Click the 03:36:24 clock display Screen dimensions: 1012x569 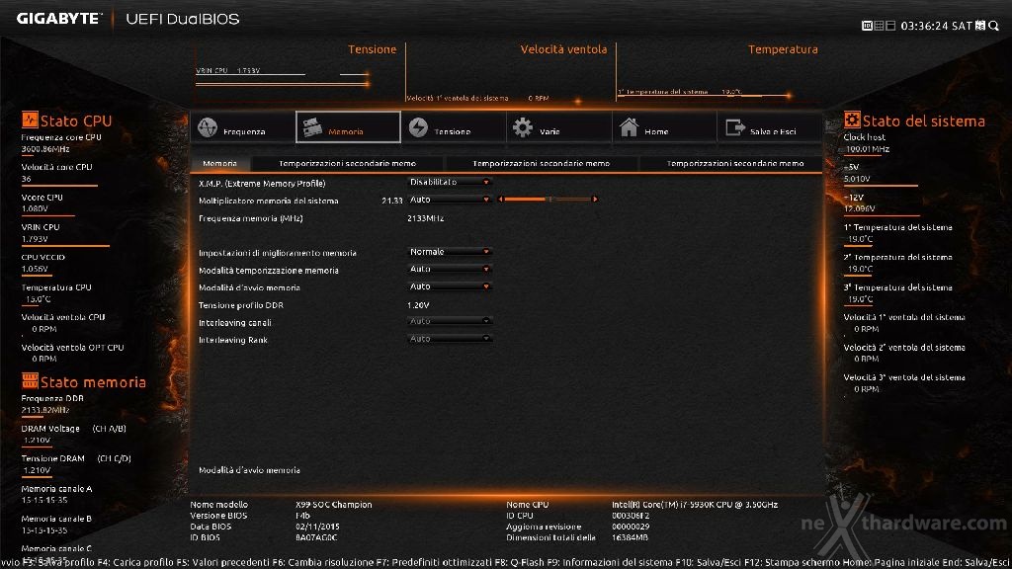924,26
